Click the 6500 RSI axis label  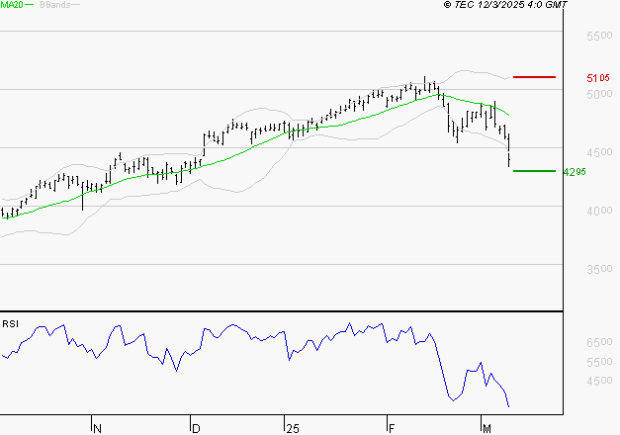point(599,342)
